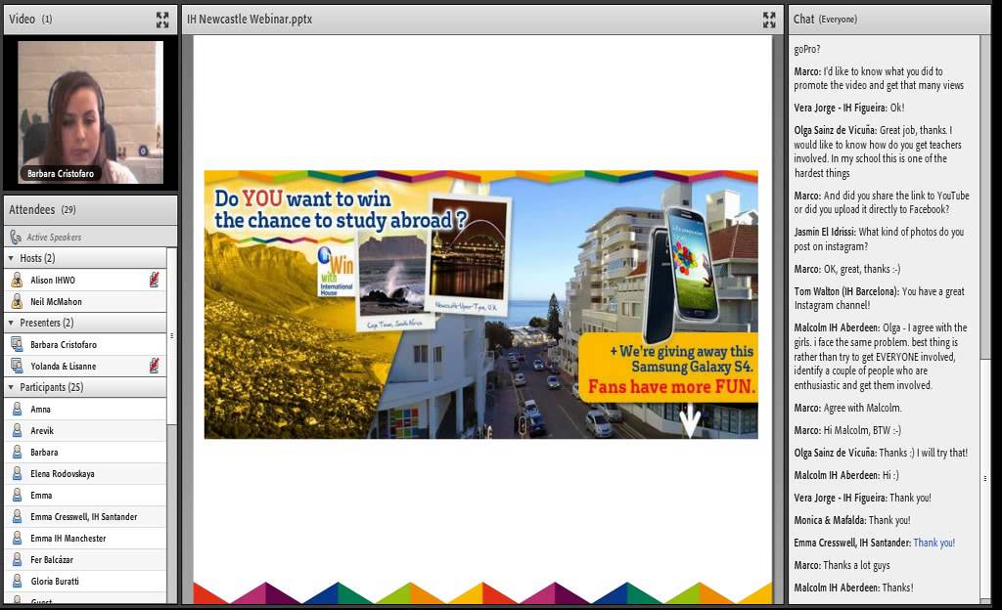Viewport: 1002px width, 610px height.
Task: Click Barbara Cristofaro's webcam video
Action: [x=90, y=112]
